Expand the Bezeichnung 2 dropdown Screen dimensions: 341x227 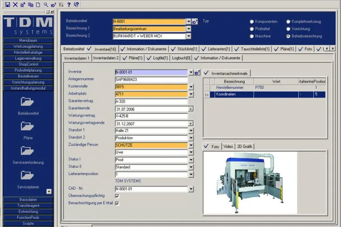(x=188, y=36)
